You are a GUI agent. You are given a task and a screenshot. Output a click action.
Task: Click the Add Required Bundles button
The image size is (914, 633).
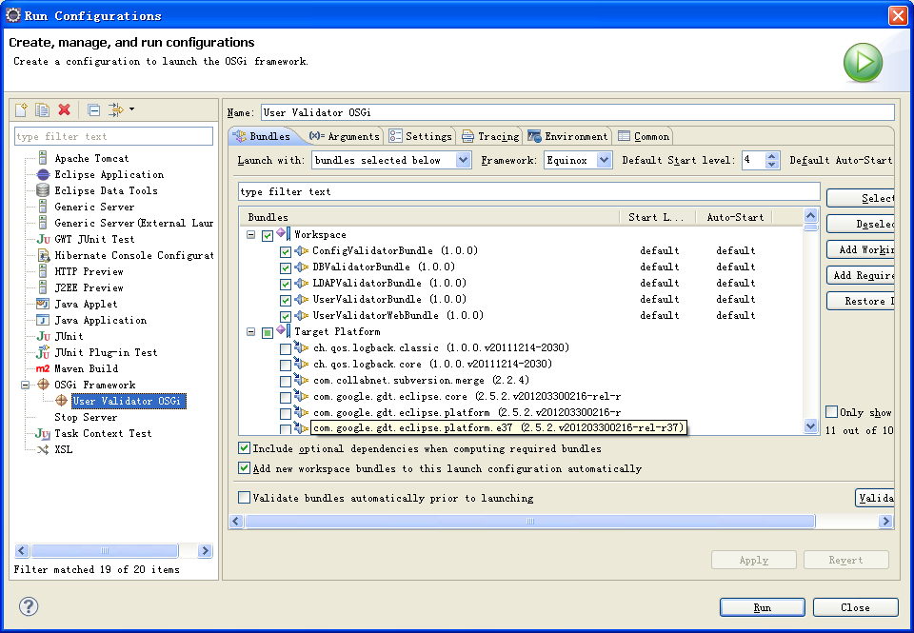(861, 275)
